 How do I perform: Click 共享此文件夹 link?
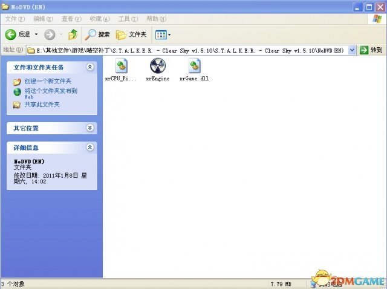pos(42,105)
